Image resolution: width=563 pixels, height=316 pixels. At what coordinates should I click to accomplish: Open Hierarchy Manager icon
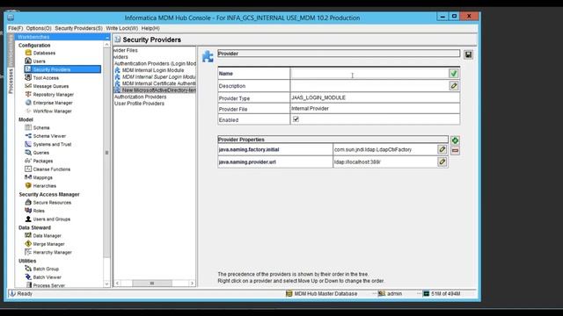[28, 252]
